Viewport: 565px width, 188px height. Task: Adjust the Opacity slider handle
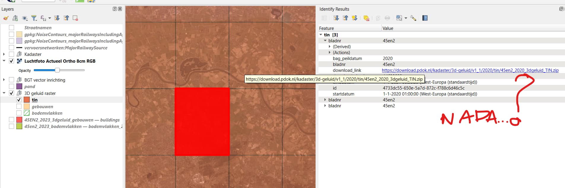pos(57,70)
